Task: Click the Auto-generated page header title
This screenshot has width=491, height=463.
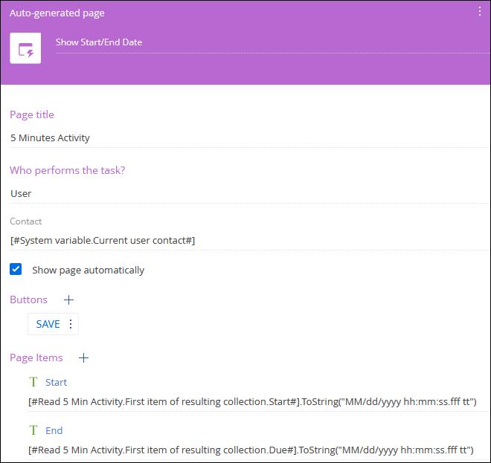Action: (57, 13)
